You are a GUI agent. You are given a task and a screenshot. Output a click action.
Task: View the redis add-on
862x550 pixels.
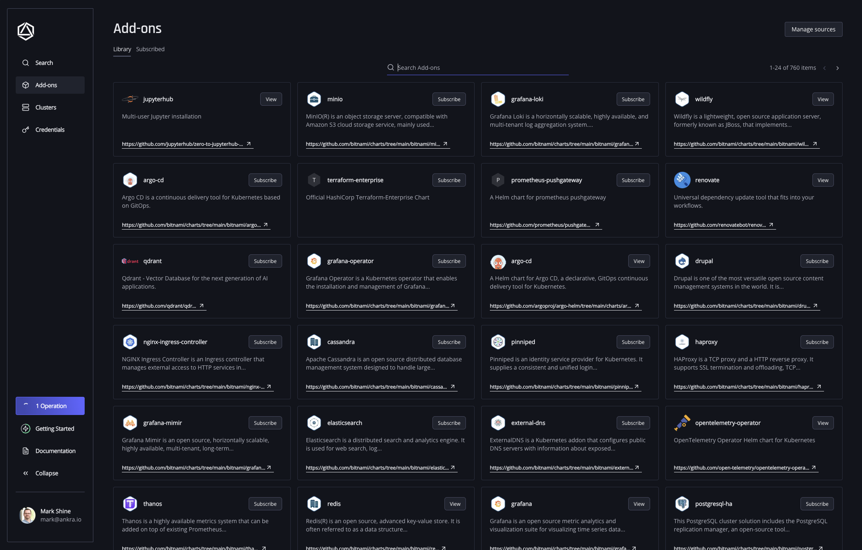(x=455, y=504)
